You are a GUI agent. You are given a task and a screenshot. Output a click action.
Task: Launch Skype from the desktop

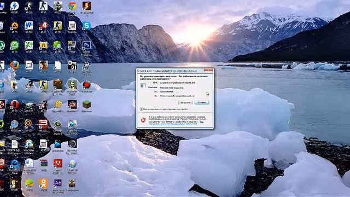86,26
